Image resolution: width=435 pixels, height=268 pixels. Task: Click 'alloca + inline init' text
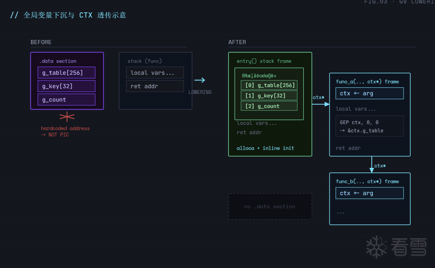click(265, 148)
